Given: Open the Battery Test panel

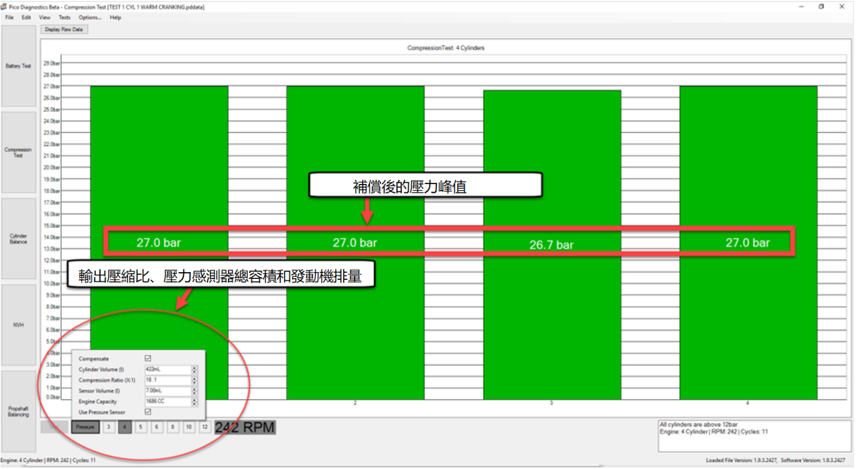Looking at the screenshot, I should click(18, 66).
